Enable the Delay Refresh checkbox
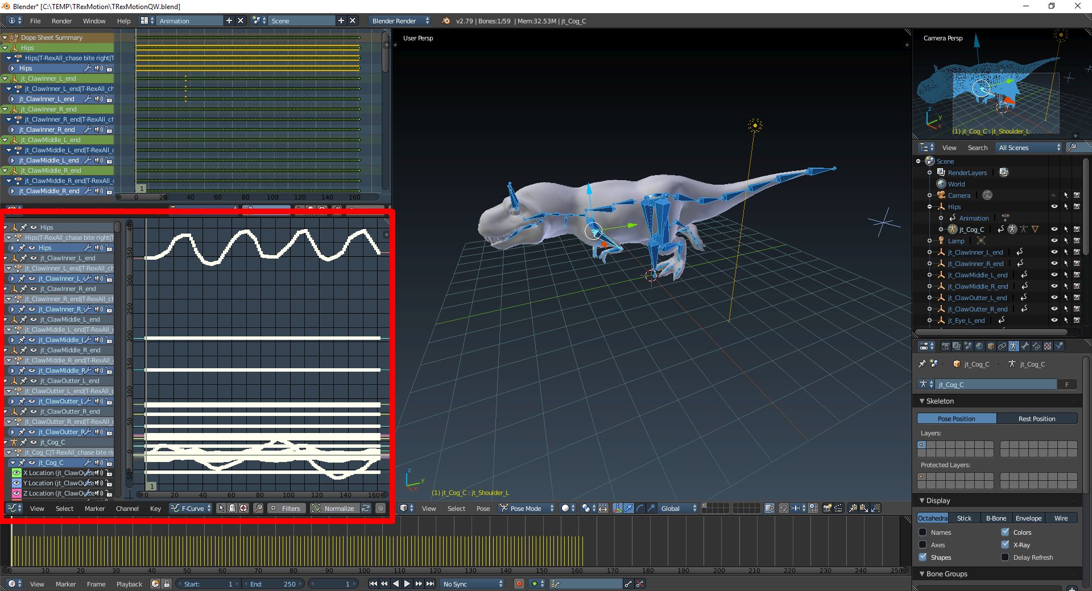 [1005, 557]
